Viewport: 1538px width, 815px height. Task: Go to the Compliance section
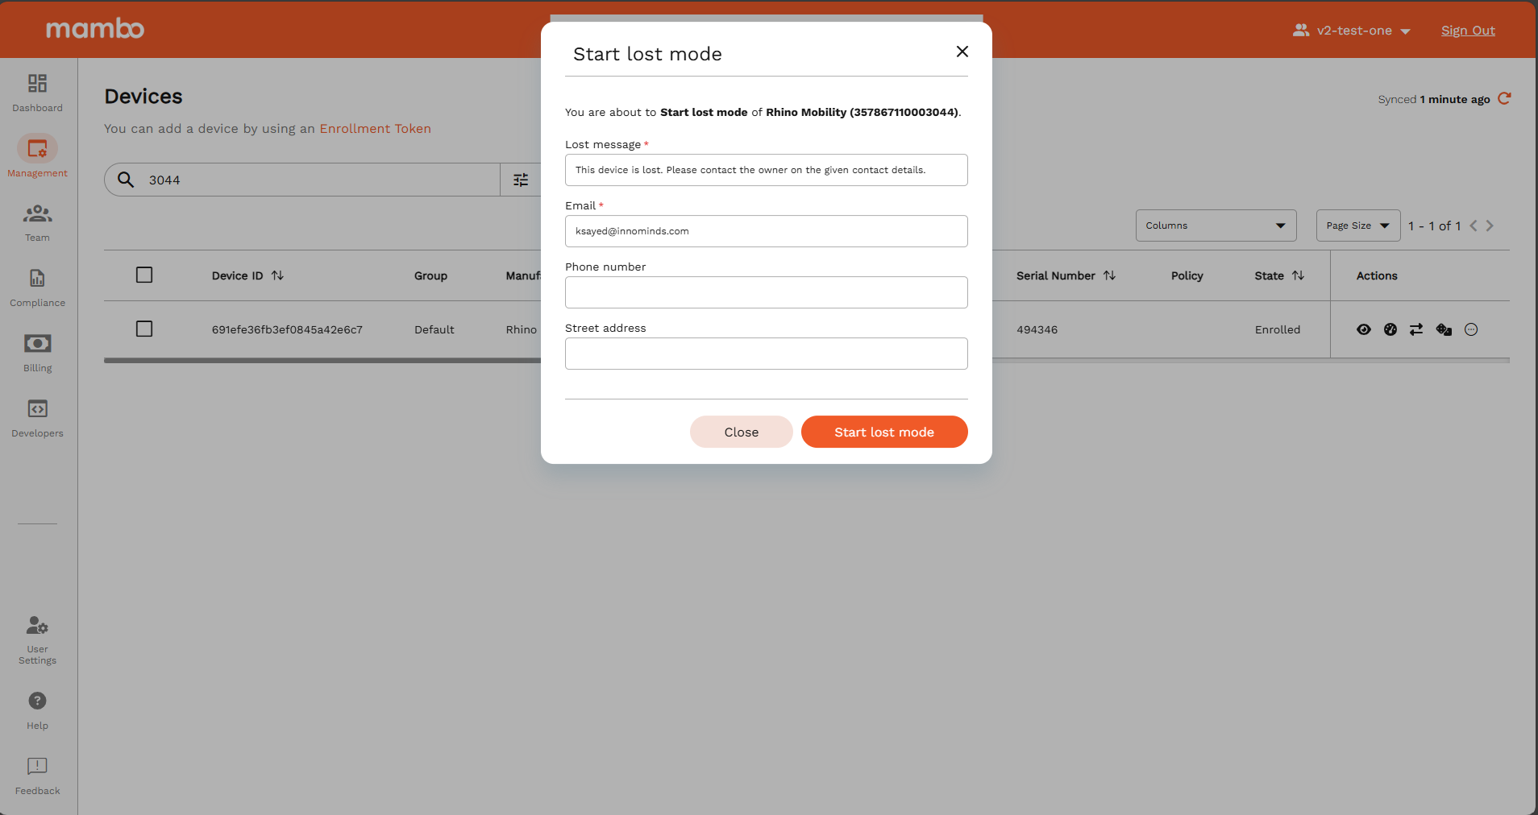(x=37, y=288)
